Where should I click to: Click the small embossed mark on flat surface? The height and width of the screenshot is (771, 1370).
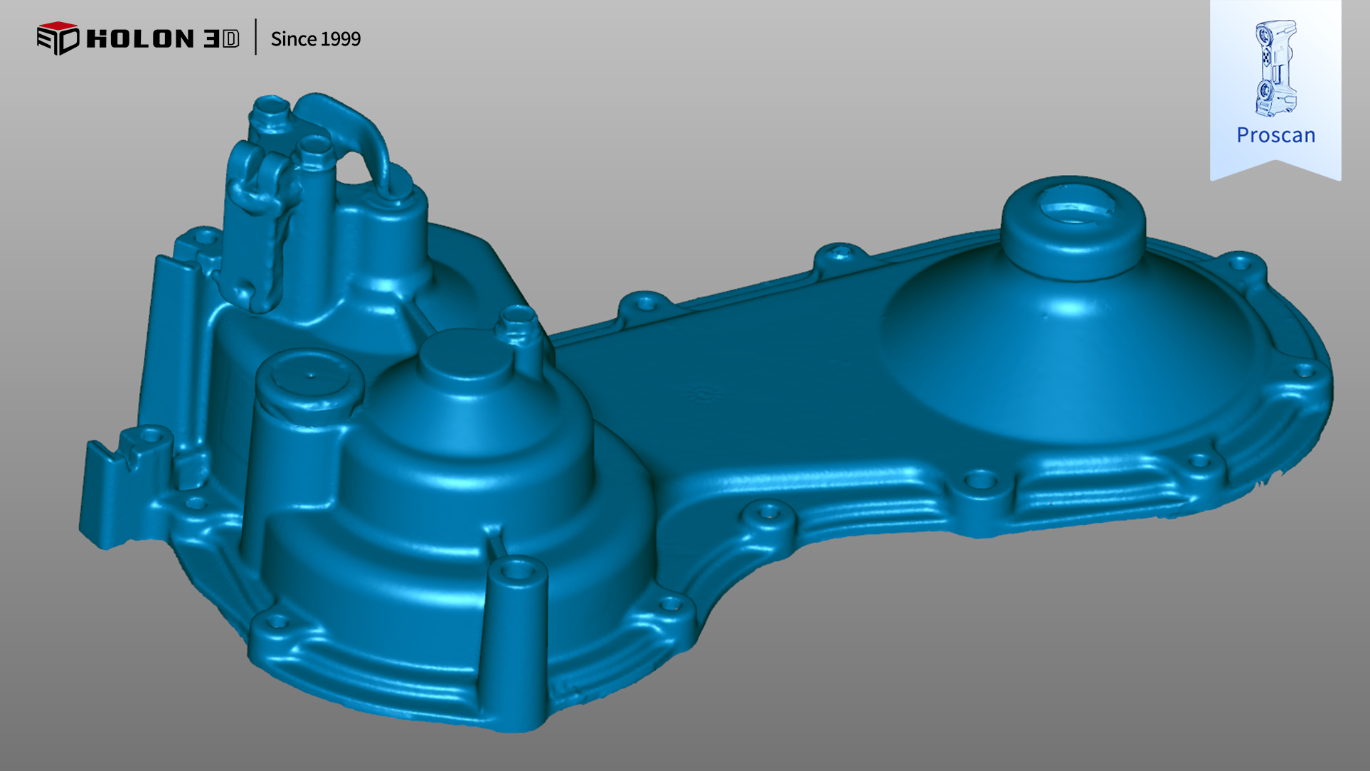click(704, 393)
